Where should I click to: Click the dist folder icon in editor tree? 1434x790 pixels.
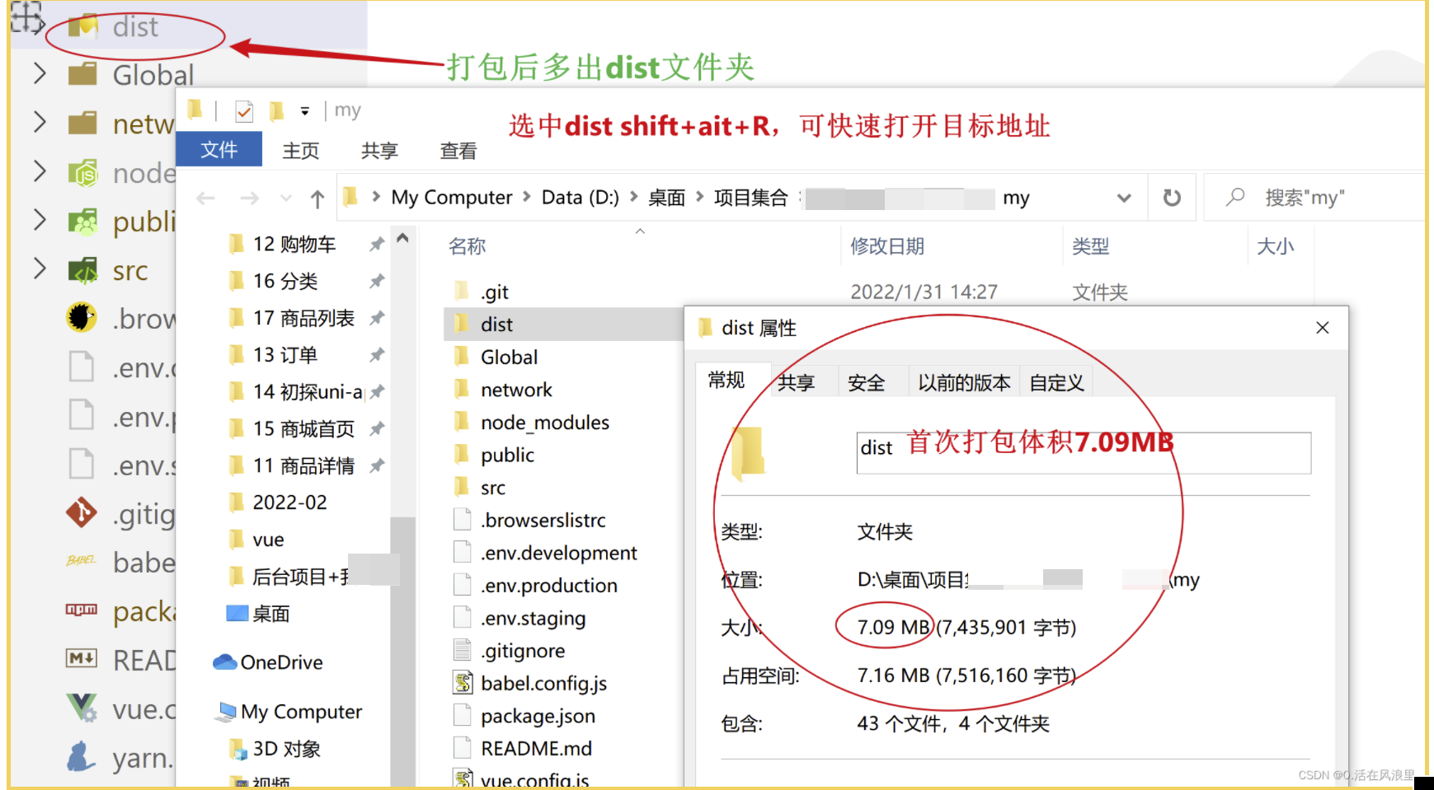[x=83, y=26]
